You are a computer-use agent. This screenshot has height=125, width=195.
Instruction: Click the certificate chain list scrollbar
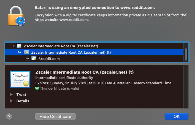coord(186,54)
